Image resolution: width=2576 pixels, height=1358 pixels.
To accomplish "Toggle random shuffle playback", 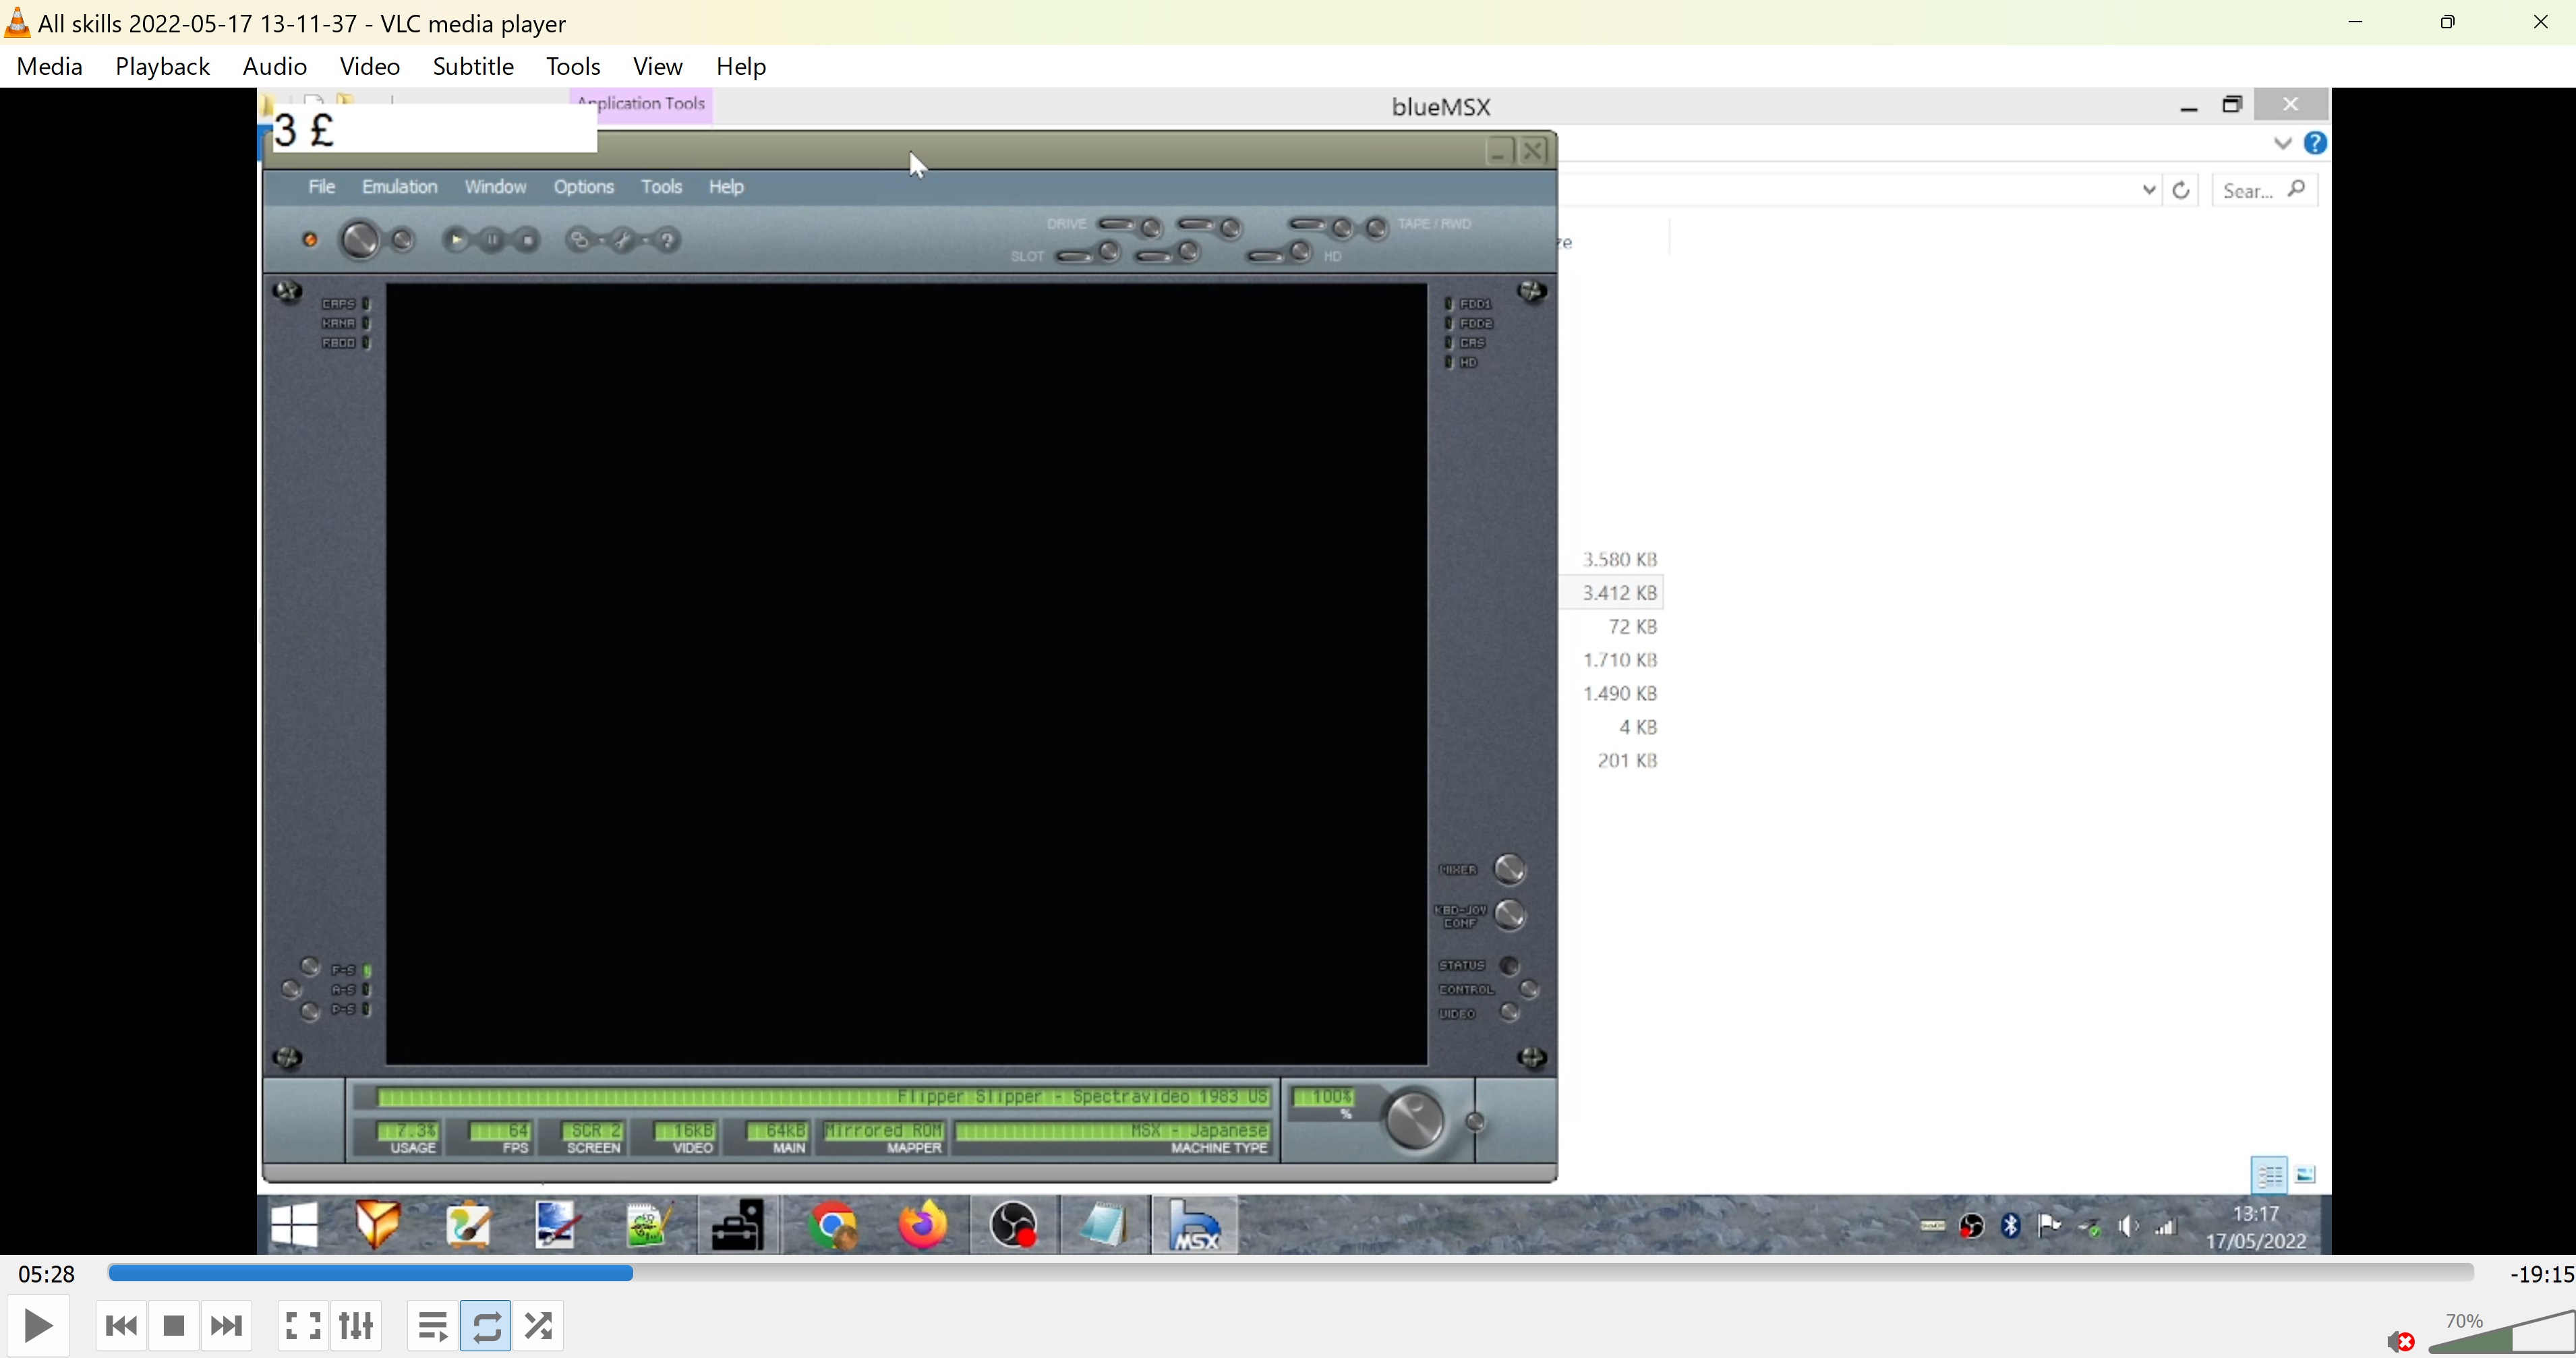I will click(539, 1326).
